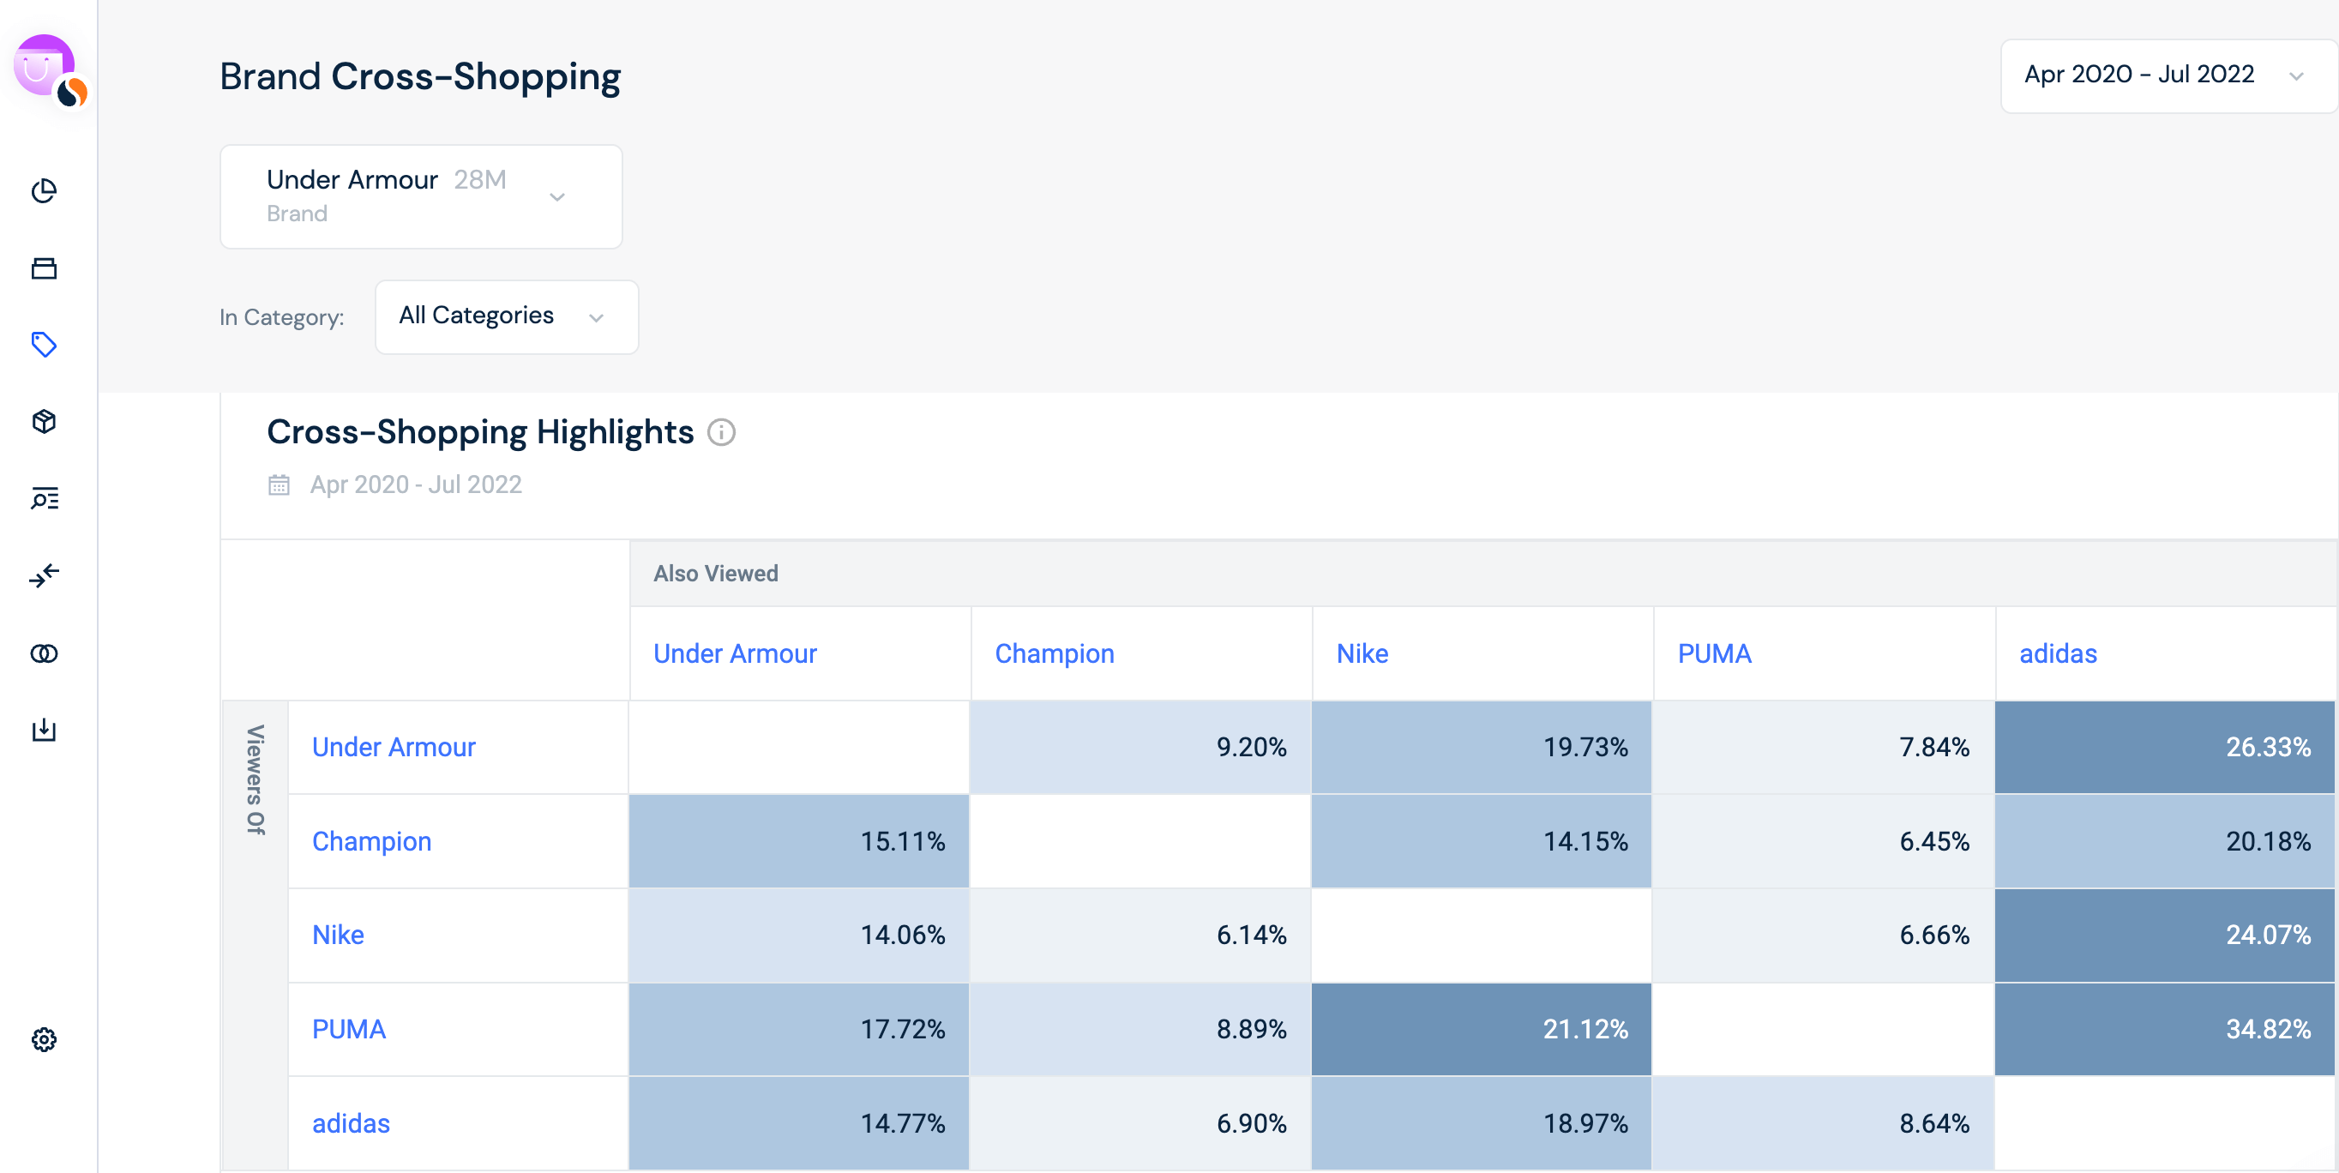The image size is (2339, 1173).
Task: Click the Champion row label
Action: point(370,841)
